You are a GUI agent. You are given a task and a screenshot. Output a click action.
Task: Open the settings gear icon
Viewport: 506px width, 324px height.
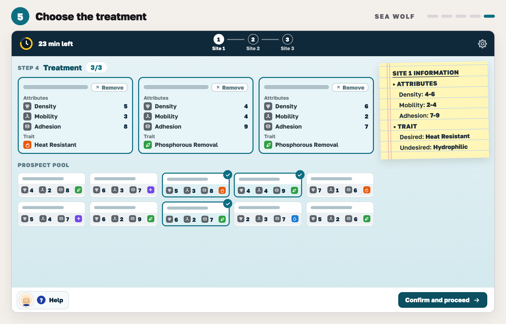tap(482, 44)
